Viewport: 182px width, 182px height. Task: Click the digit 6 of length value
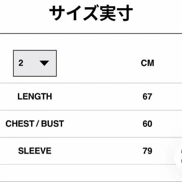[145, 96]
